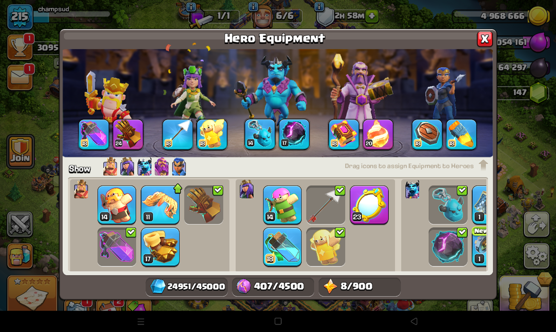Select the checked Healer Puppet equipment
This screenshot has height=332, width=556.
[x=326, y=247]
